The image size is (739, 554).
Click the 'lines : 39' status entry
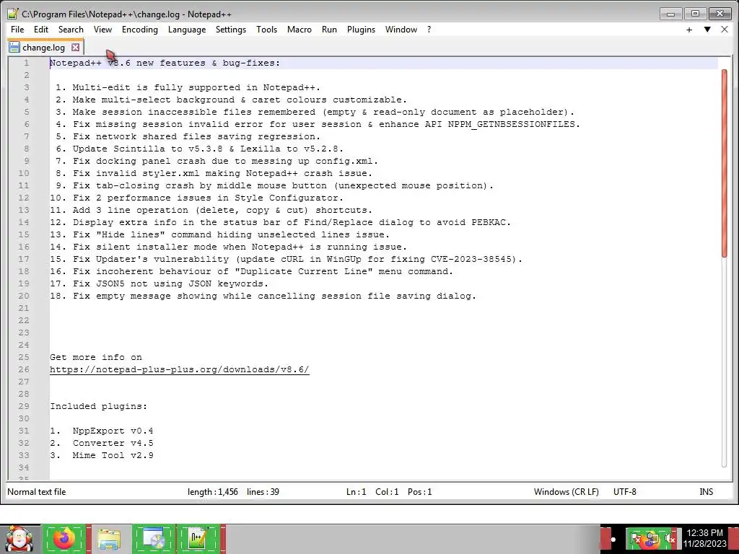point(263,492)
